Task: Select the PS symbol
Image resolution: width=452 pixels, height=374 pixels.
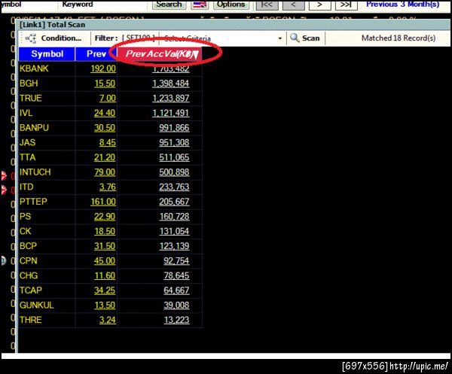Action: point(25,217)
